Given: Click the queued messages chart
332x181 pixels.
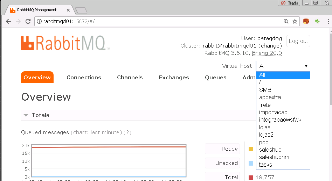Looking at the screenshot, I should click(x=109, y=161).
